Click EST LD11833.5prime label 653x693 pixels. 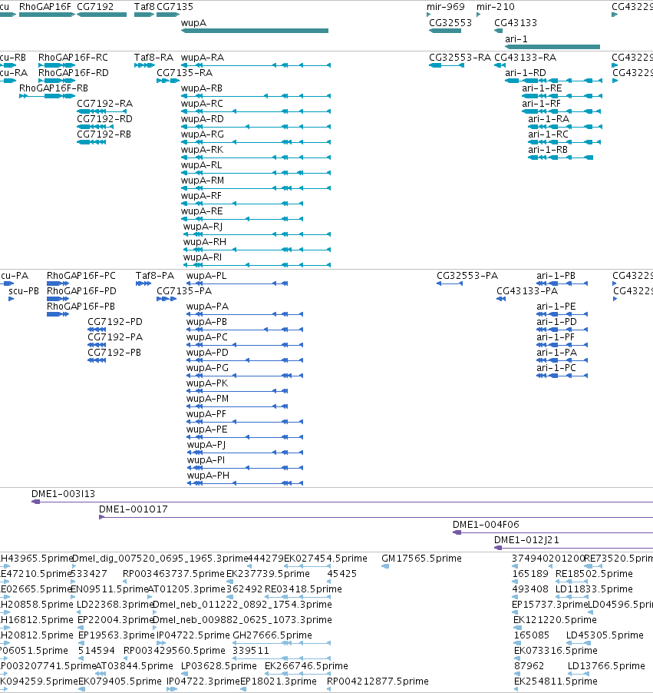click(594, 589)
